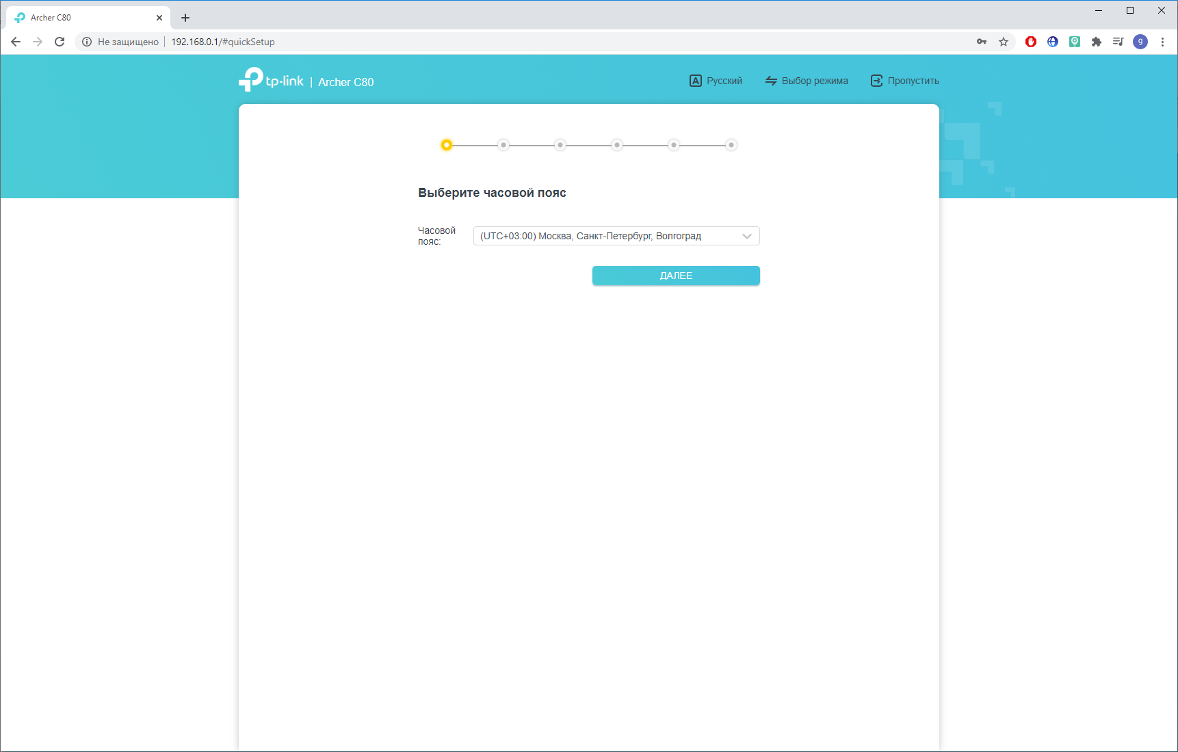Open the blue globe extension icon
Image resolution: width=1178 pixels, height=752 pixels.
[x=1053, y=42]
